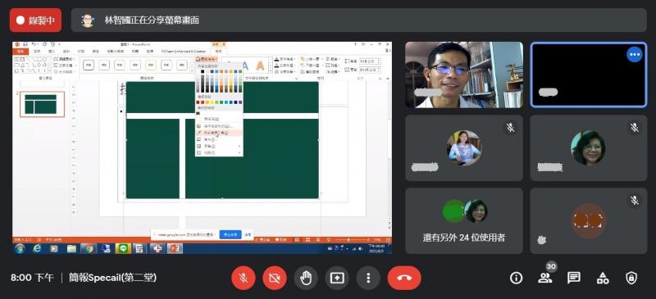Open the host controls shield icon
Screen dimensions: 656x299
click(631, 278)
